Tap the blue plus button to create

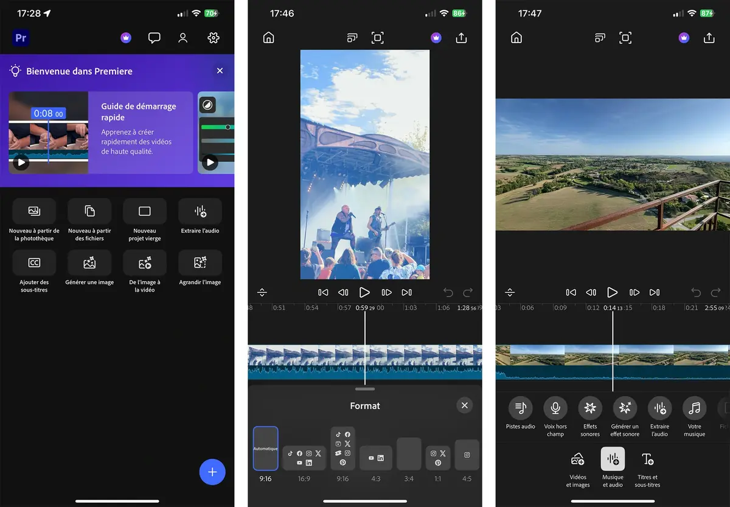click(212, 472)
